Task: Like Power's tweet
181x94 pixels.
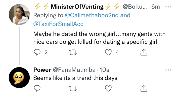Action: (108, 88)
